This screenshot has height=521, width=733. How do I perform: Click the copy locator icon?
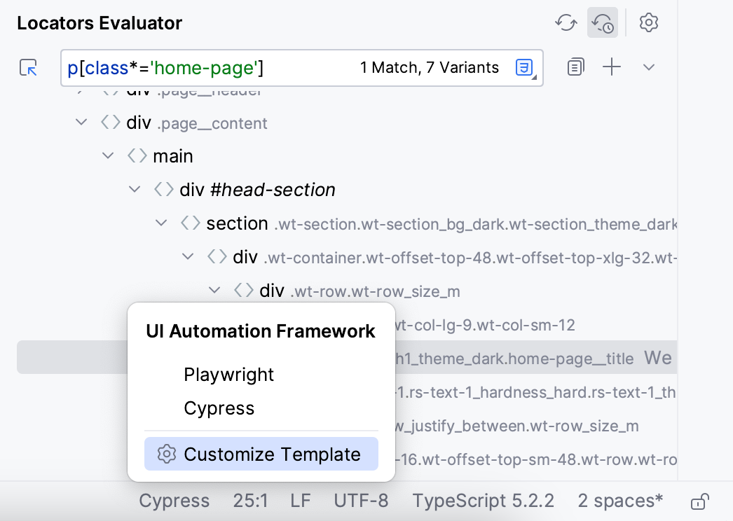pyautogui.click(x=576, y=68)
